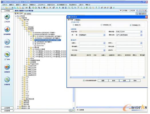150x114 pixels.
Task: Select the 工艺技术文件 folder
Action: (x=32, y=66)
